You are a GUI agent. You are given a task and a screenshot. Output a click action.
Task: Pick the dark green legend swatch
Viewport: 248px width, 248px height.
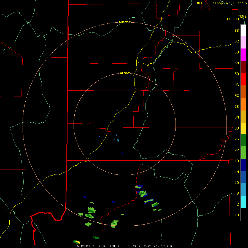coord(243,140)
